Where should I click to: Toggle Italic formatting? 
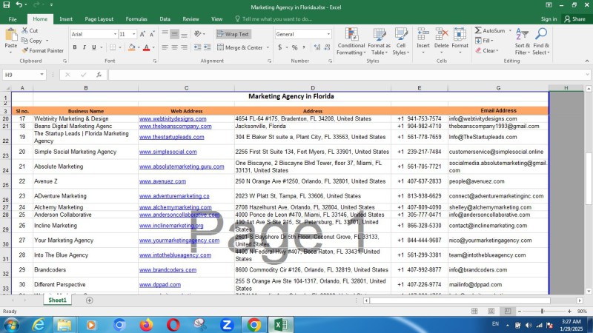85,47
